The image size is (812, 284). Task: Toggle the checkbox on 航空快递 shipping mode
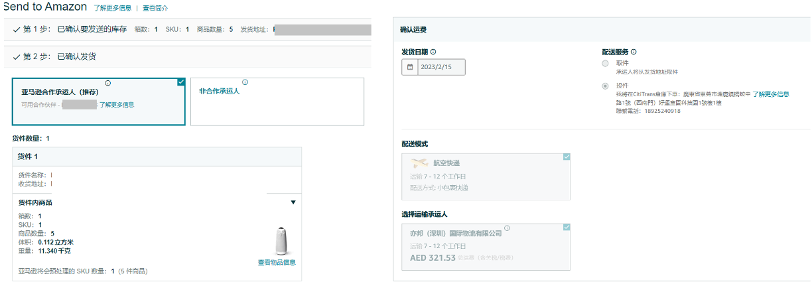(x=566, y=157)
